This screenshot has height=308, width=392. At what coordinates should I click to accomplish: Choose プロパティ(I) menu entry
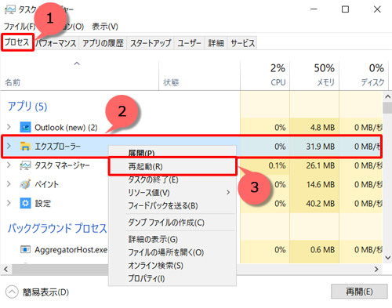[x=172, y=278]
